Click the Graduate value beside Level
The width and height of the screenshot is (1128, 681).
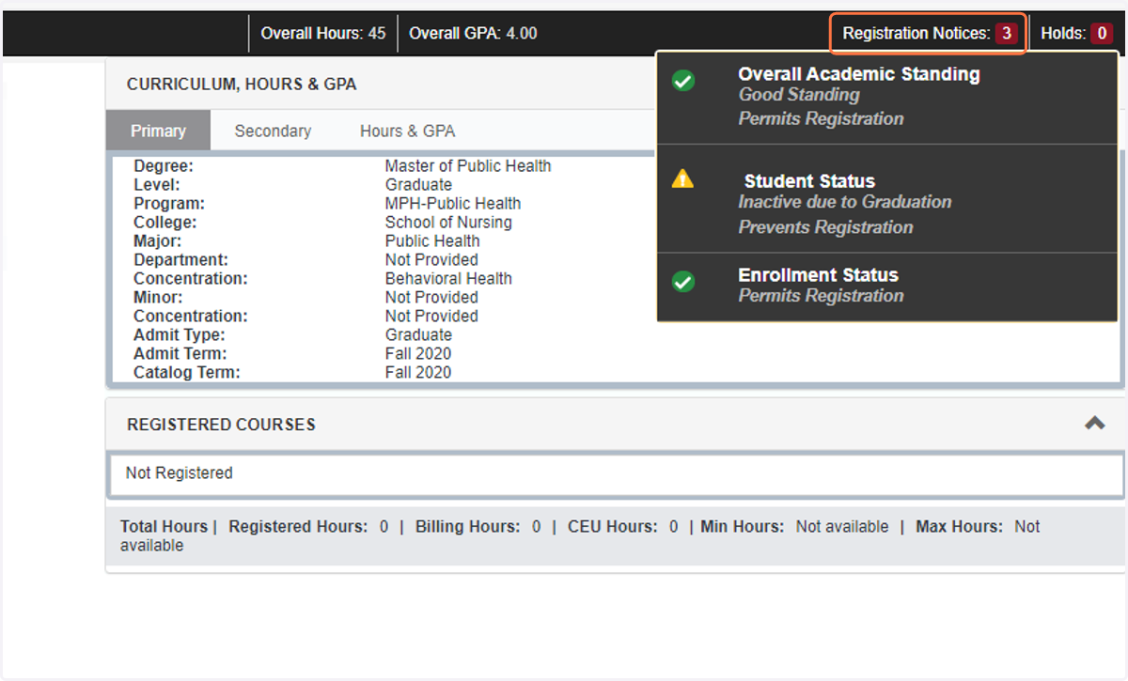point(418,185)
